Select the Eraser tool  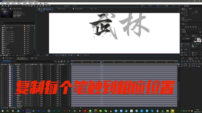click(43, 6)
